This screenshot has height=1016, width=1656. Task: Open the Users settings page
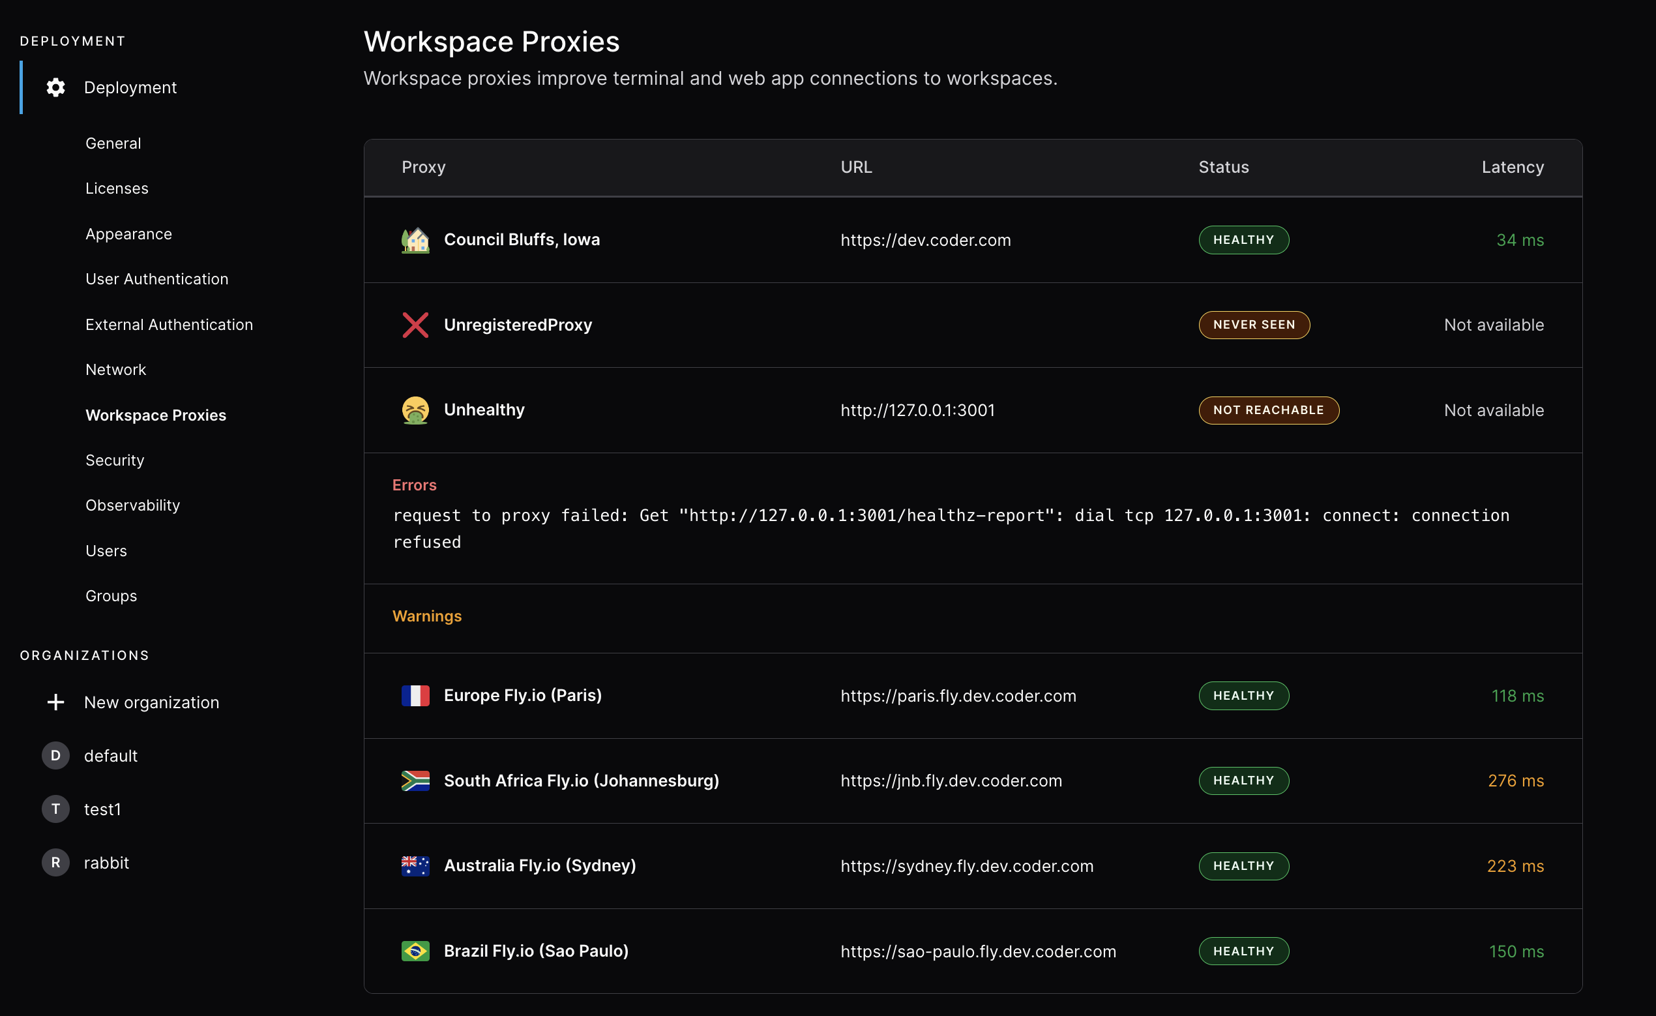pyautogui.click(x=106, y=550)
